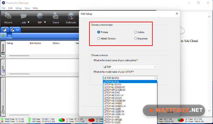This screenshot has width=213, height=124.
Task: Choose LETOP-HS-XP600-UV from the list
Action: [130, 106]
